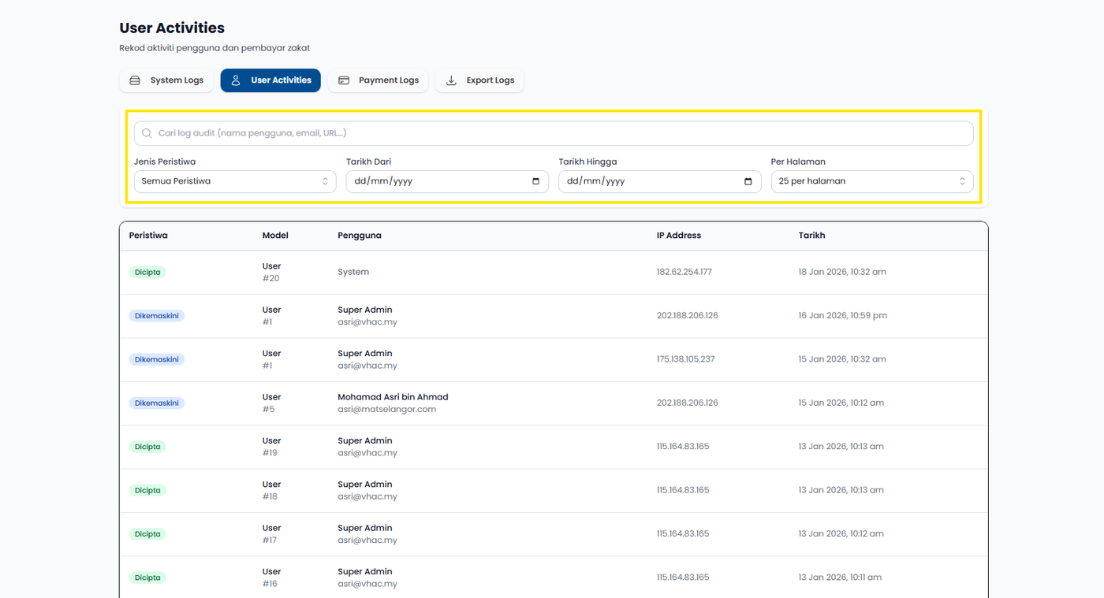This screenshot has width=1104, height=598.
Task: Click the Payment Logs card icon
Action: pyautogui.click(x=344, y=80)
